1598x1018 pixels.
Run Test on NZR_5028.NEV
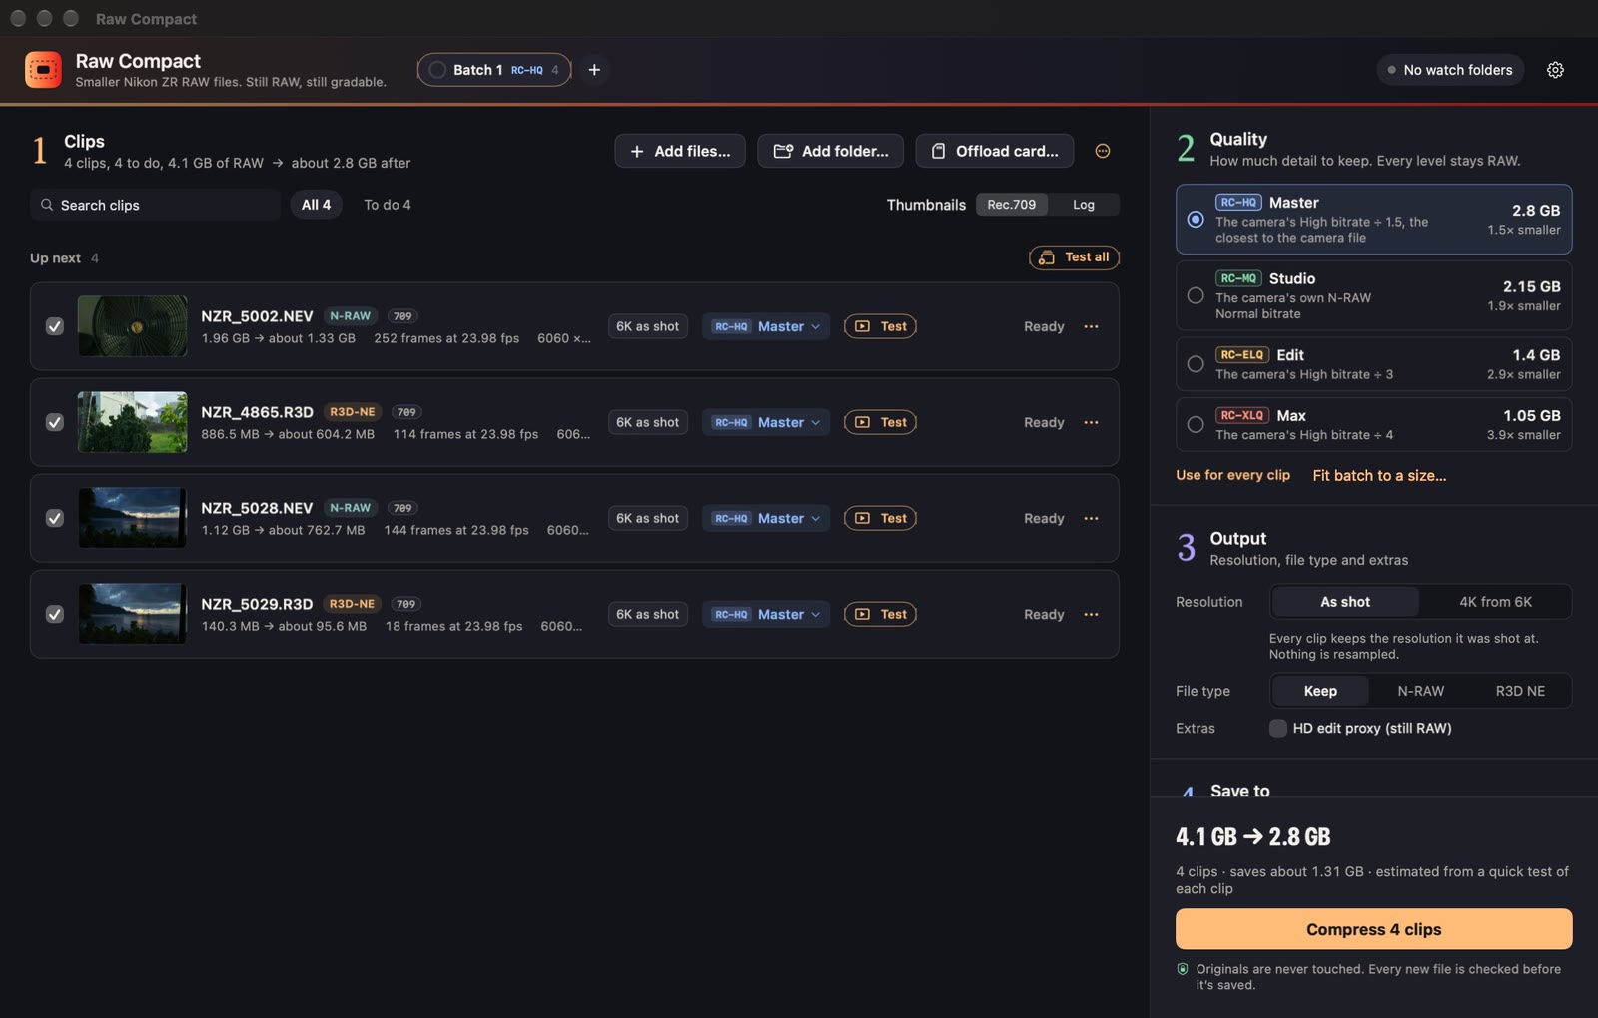(x=880, y=518)
